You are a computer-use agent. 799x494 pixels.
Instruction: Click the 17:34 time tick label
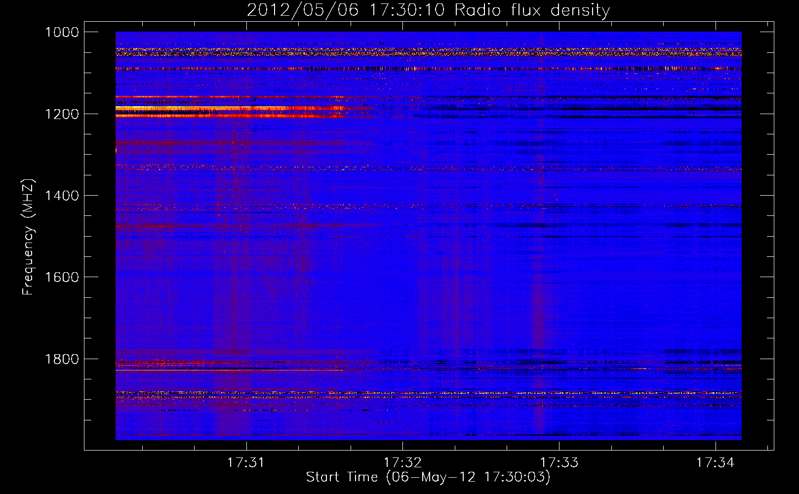[716, 462]
